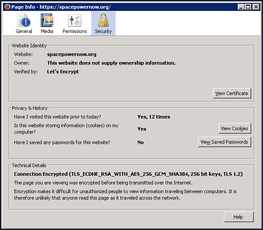Switch to the Media panel icon

tap(47, 20)
